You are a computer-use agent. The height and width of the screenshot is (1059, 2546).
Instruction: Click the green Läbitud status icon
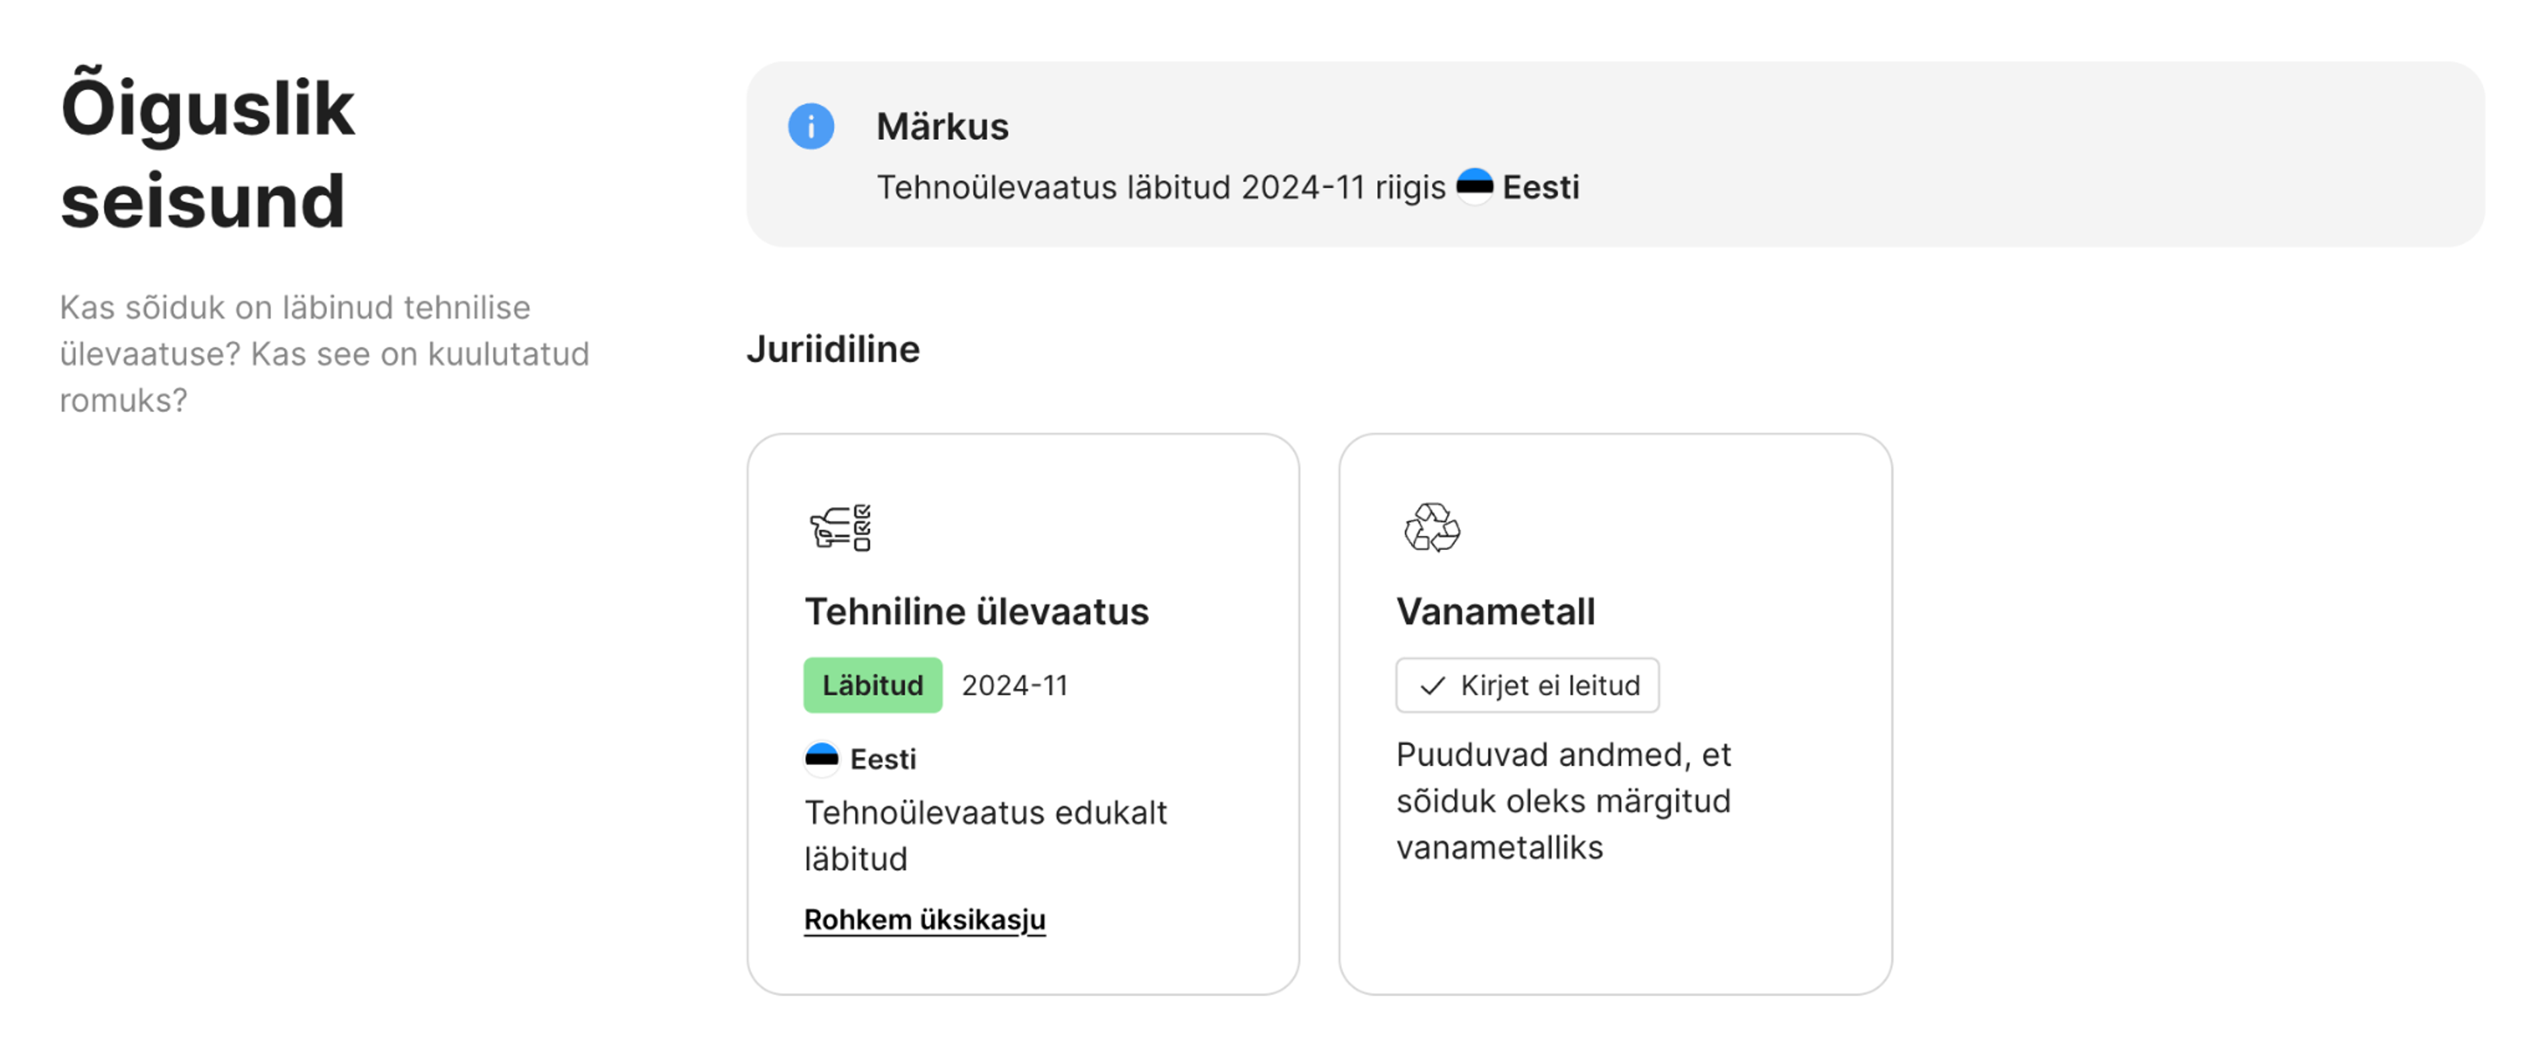[873, 685]
